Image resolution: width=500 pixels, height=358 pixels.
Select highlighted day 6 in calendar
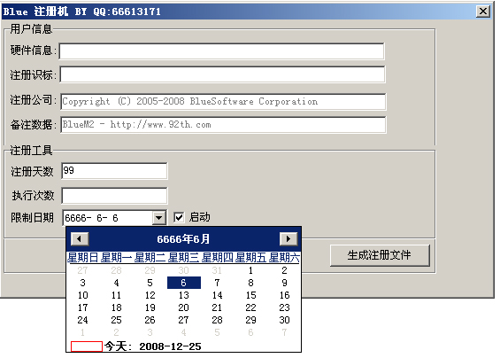tap(184, 283)
